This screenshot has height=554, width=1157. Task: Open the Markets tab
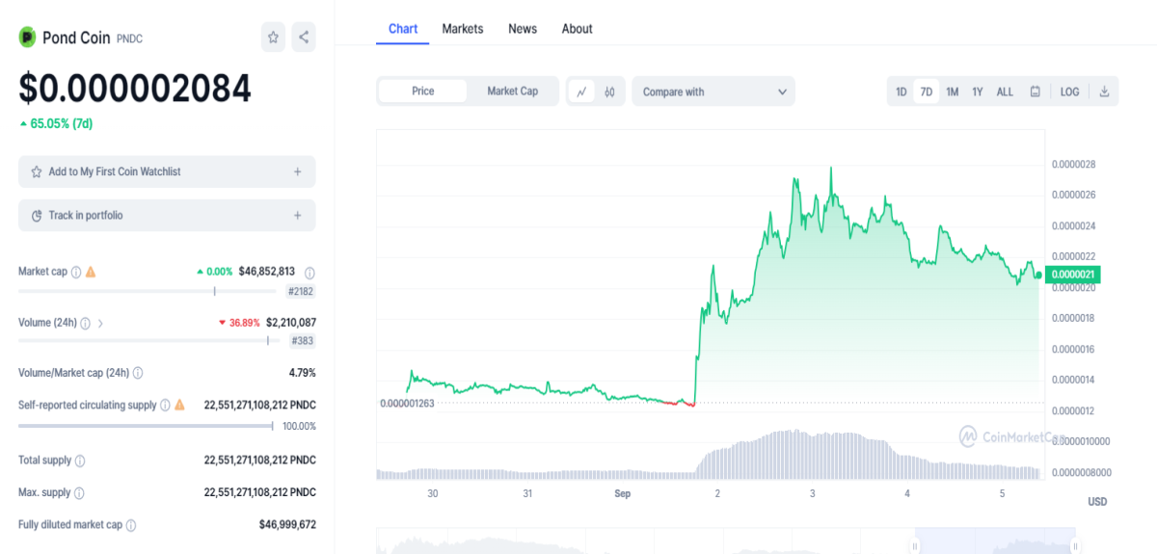(x=463, y=29)
